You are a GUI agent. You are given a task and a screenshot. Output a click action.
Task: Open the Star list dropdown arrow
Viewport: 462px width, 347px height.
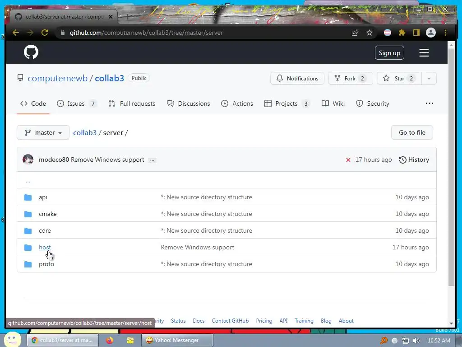point(429,79)
